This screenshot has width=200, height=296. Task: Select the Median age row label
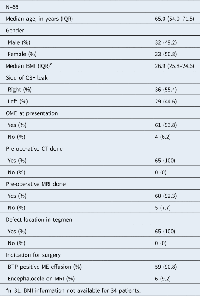[39, 19]
